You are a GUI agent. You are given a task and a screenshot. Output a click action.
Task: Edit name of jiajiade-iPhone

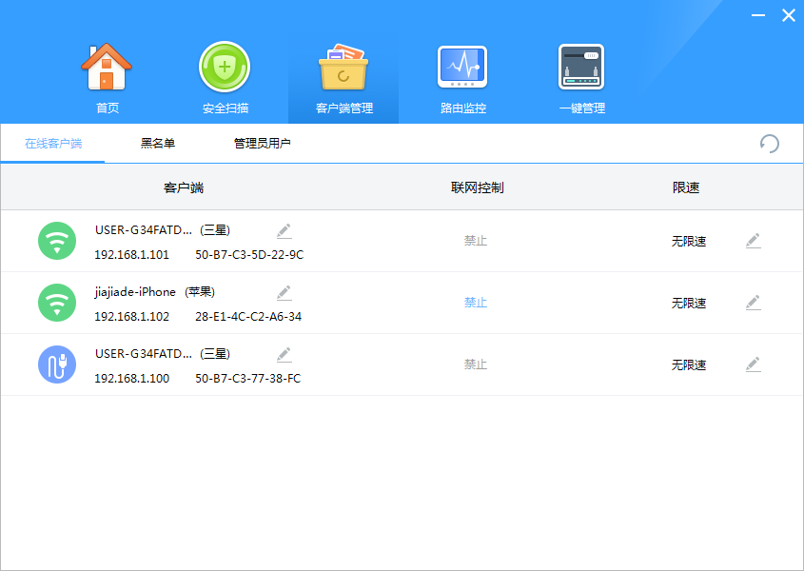pyautogui.click(x=284, y=292)
